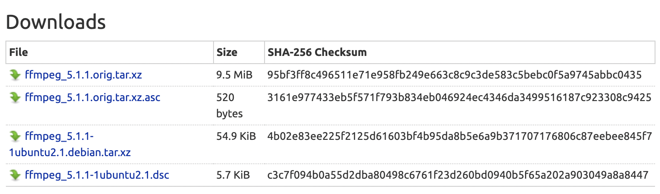Click the green arrow beside the .dsc file

15,175
